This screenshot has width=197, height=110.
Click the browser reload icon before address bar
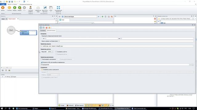tap(62, 16)
